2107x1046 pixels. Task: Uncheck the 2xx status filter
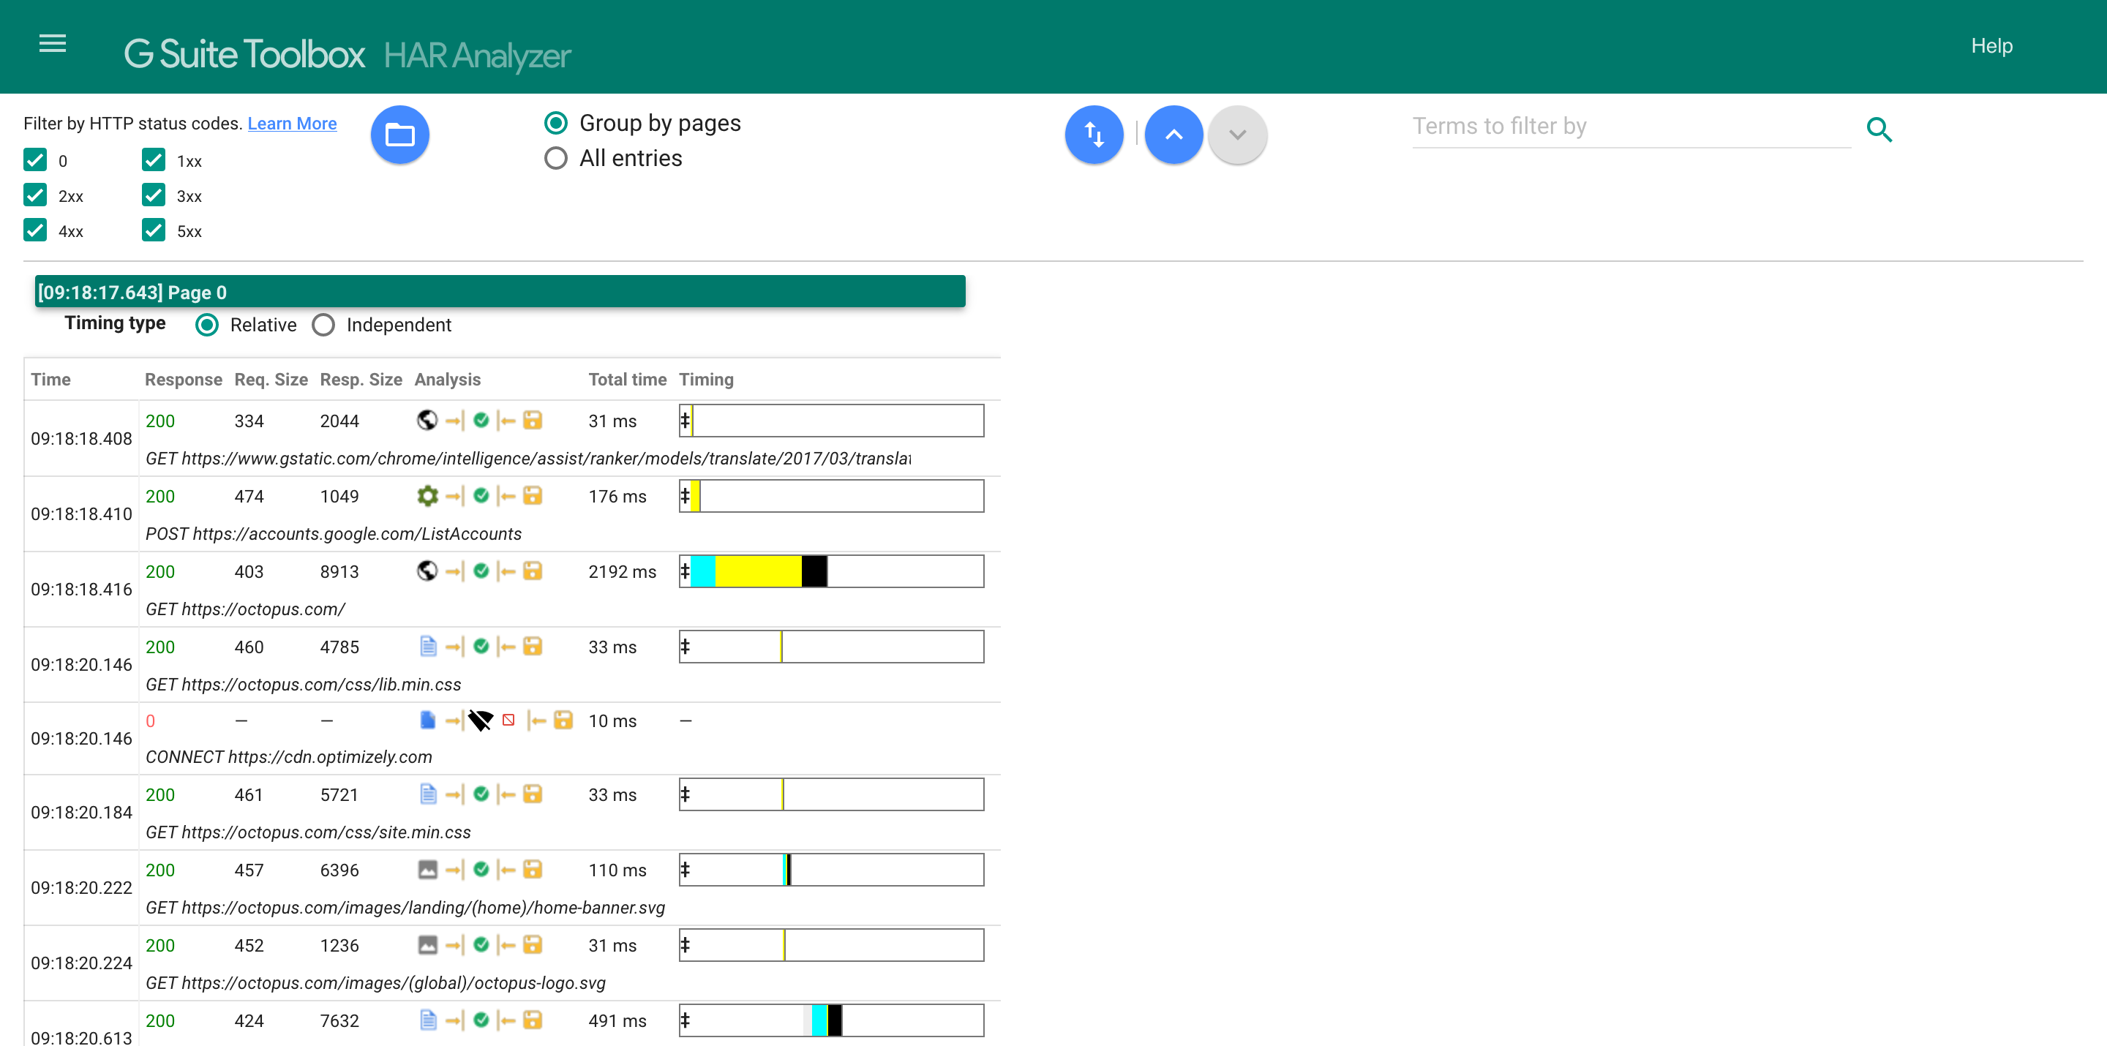35,195
